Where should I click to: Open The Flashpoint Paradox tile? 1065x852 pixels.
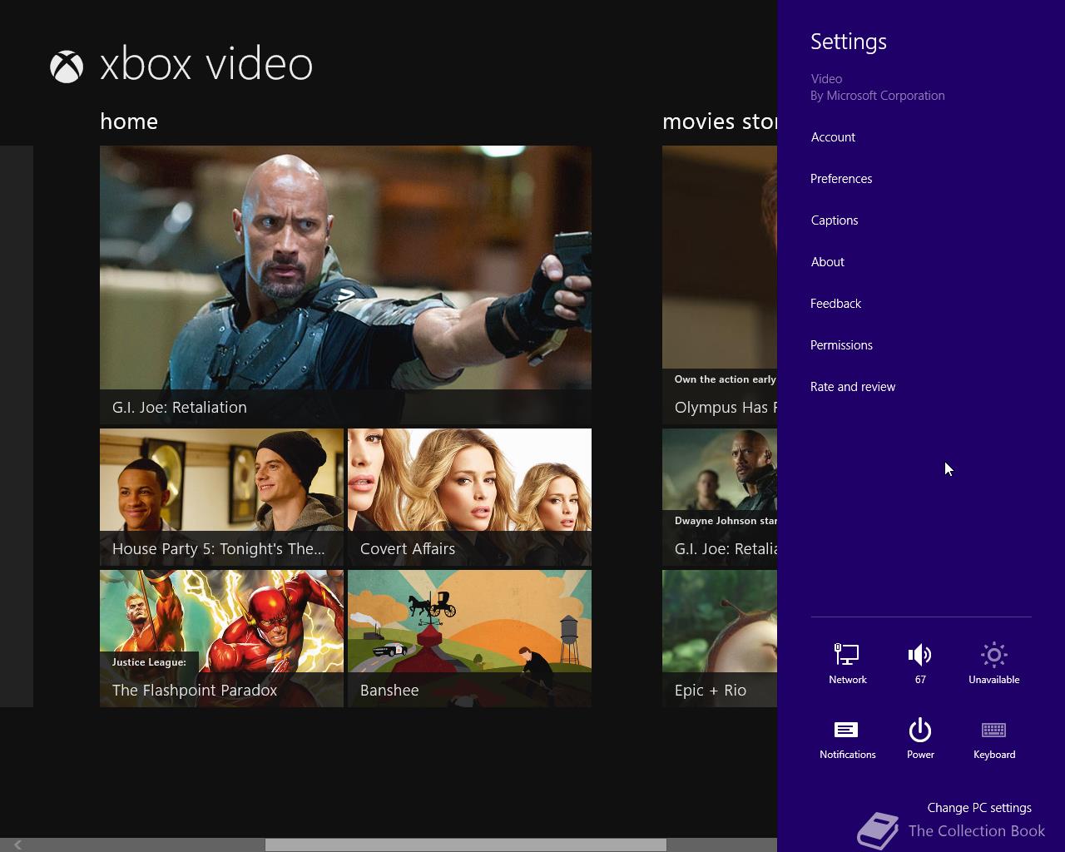point(221,639)
